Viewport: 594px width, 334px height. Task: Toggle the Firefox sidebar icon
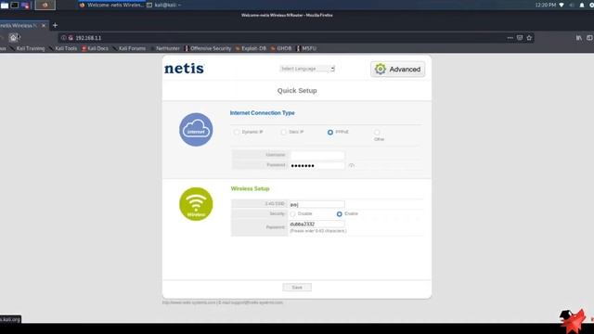(x=590, y=38)
